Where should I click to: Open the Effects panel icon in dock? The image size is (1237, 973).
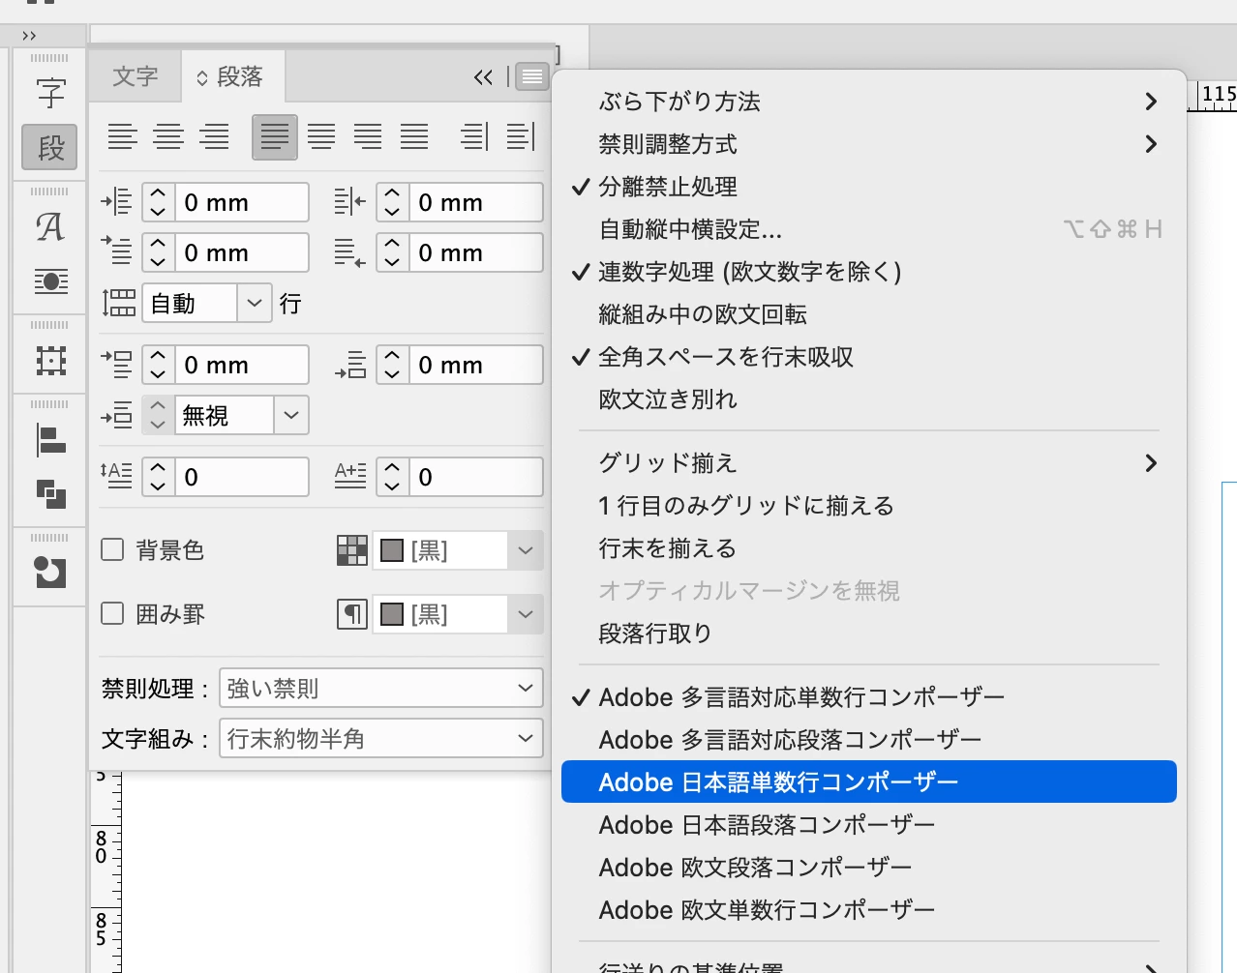50,573
